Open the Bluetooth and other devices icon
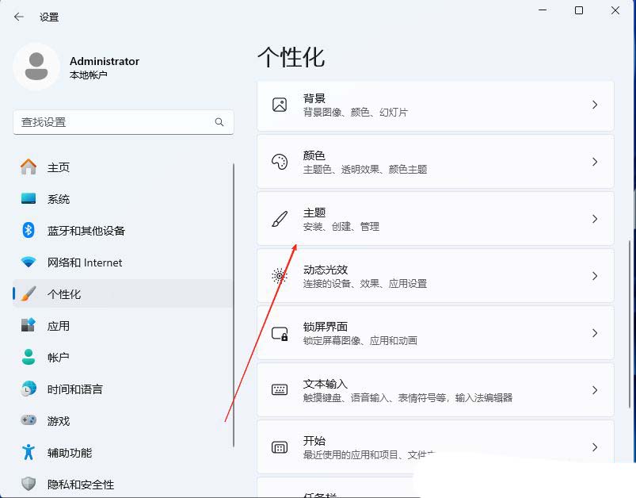Image resolution: width=636 pixels, height=498 pixels. 29,231
